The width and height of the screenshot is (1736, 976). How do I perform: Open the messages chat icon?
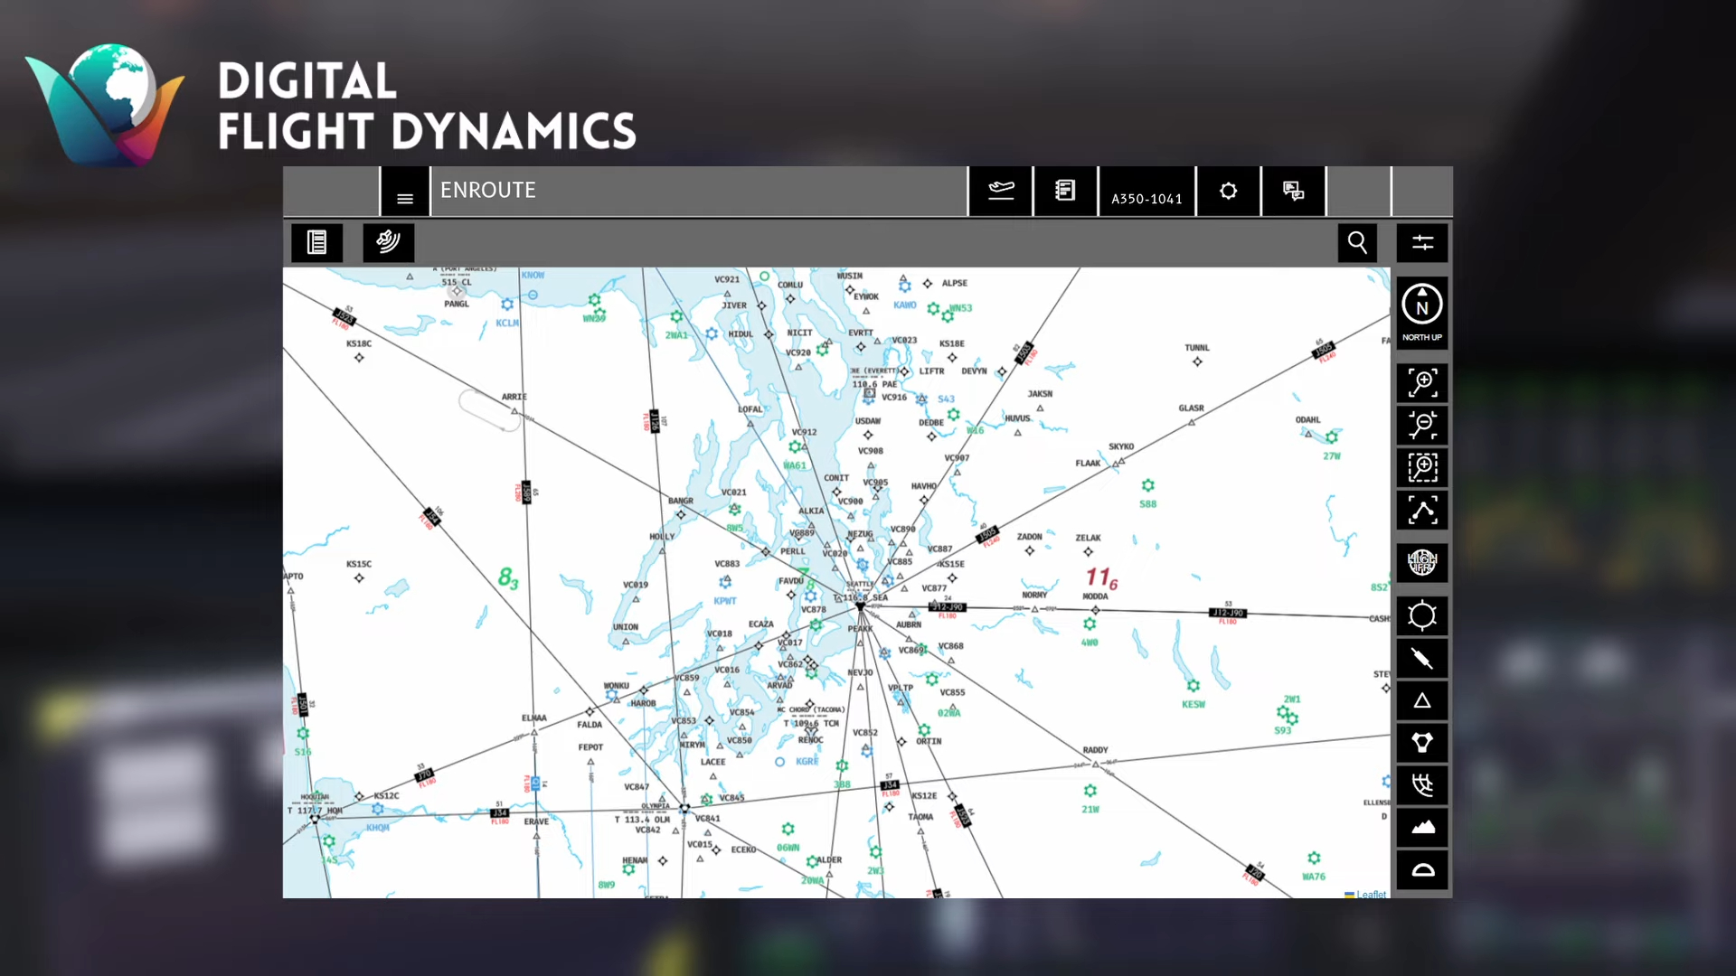tap(1293, 192)
